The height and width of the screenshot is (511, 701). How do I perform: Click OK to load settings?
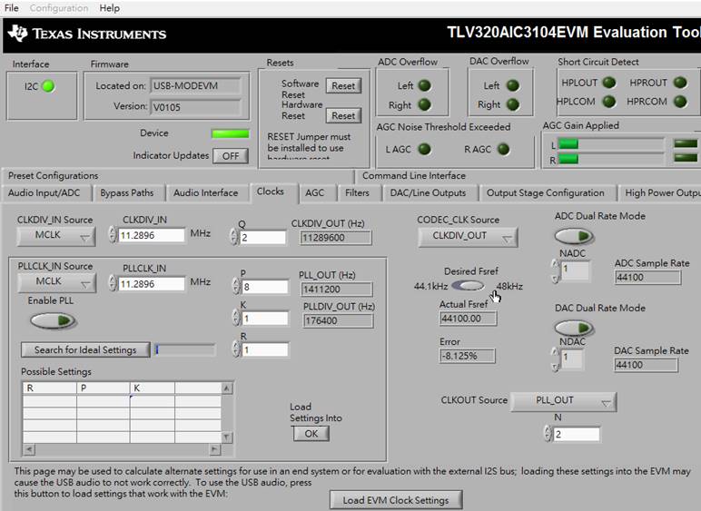(x=311, y=433)
